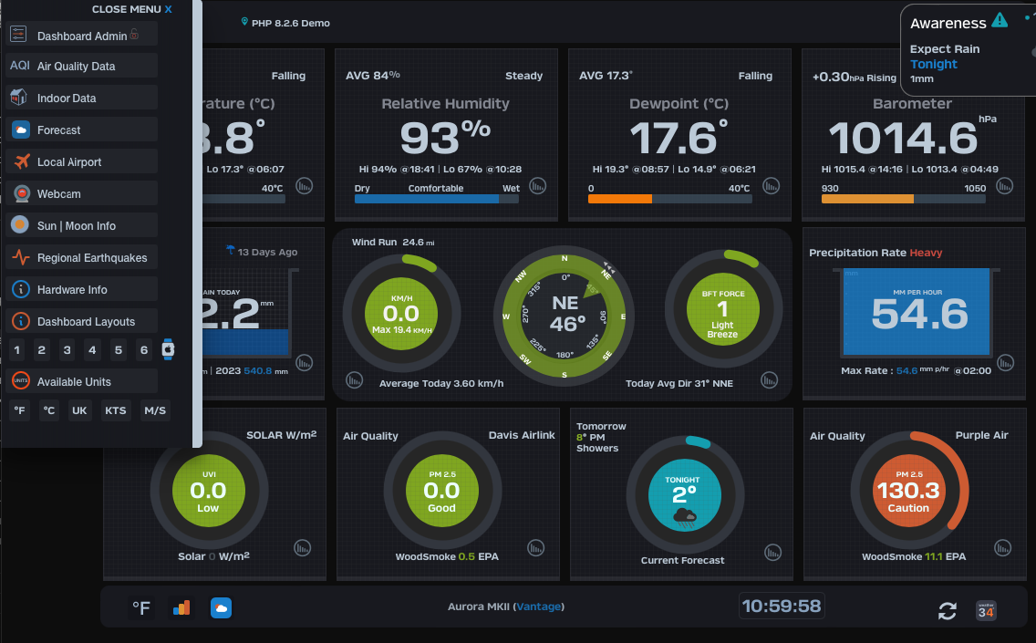Switch units to KTS in the menu
1036x643 pixels.
pos(115,410)
